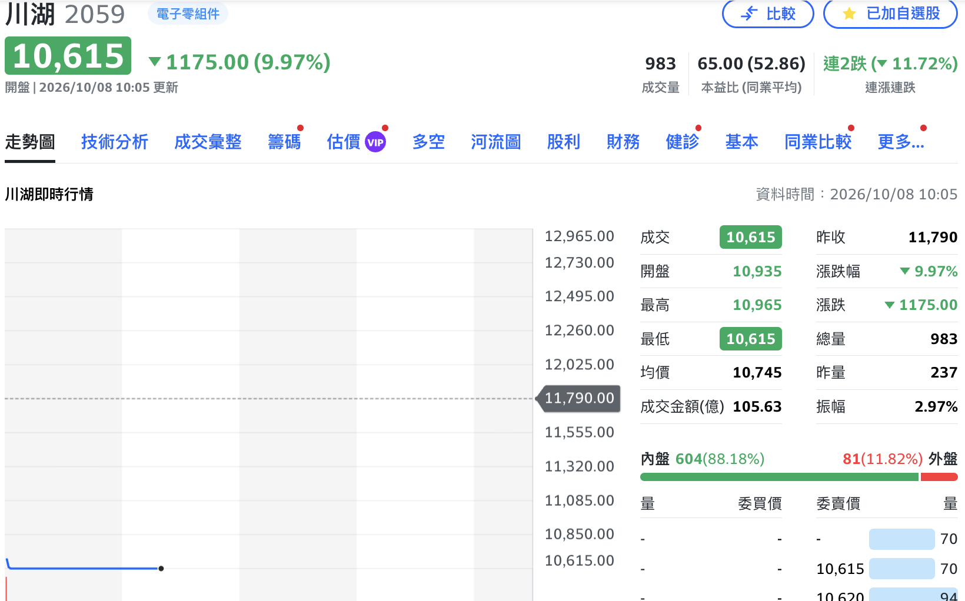The height and width of the screenshot is (601, 965).
Task: Click the 開盤 value 10,935
Action: tap(757, 271)
